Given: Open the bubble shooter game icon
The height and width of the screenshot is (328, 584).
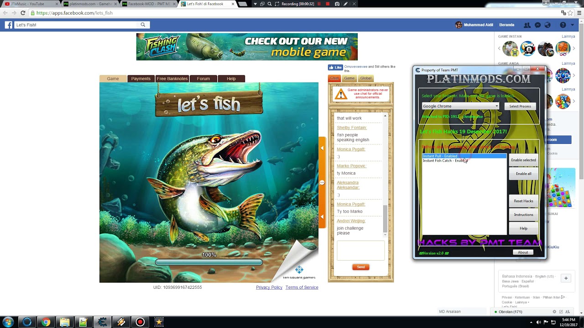Looking at the screenshot, I should [563, 76].
